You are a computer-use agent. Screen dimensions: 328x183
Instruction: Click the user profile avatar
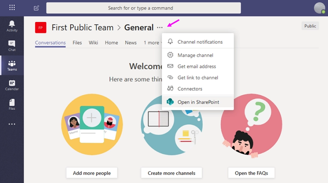(x=319, y=8)
